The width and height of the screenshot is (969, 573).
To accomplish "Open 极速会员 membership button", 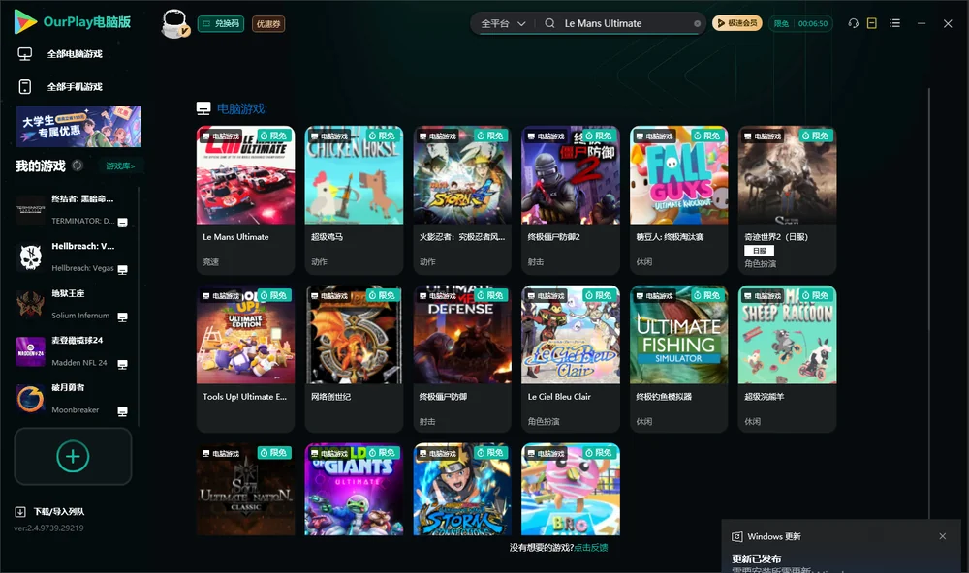I will click(737, 23).
